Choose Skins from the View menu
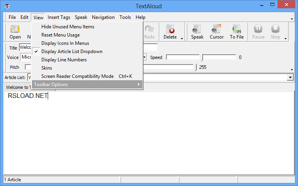 (47, 68)
